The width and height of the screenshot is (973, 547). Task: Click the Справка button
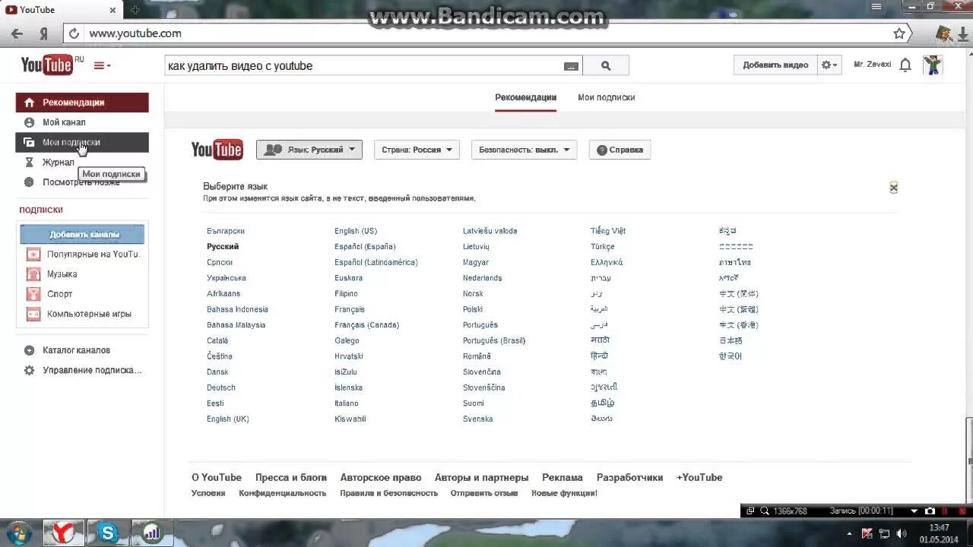(x=620, y=150)
